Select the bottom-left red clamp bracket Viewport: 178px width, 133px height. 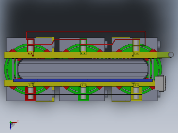30,94
